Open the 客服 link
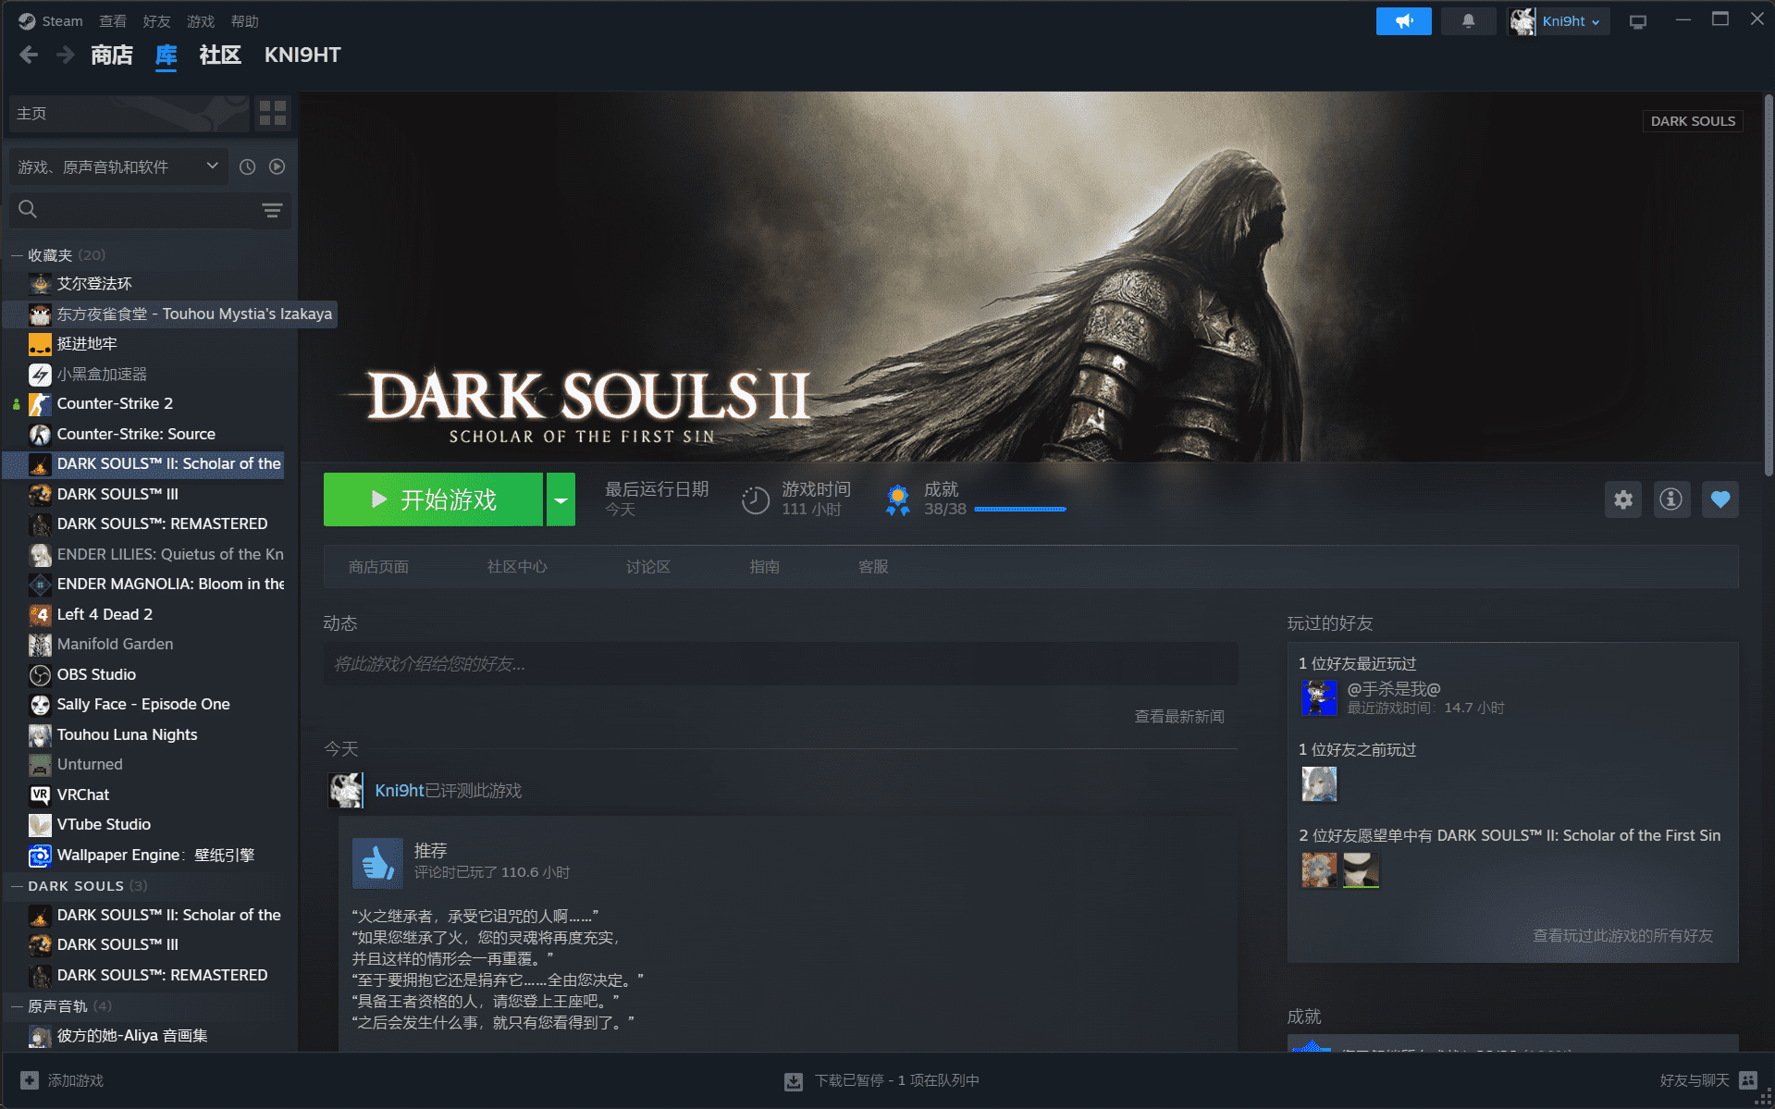The height and width of the screenshot is (1109, 1775). pos(873,567)
